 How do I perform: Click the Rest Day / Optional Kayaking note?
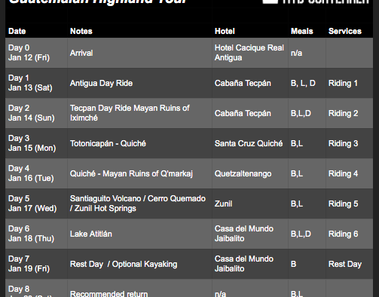[124, 264]
